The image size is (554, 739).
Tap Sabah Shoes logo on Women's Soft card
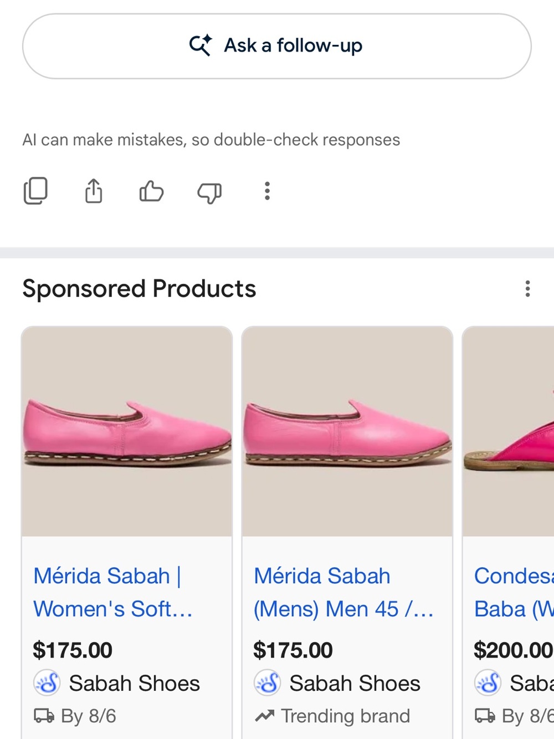47,683
